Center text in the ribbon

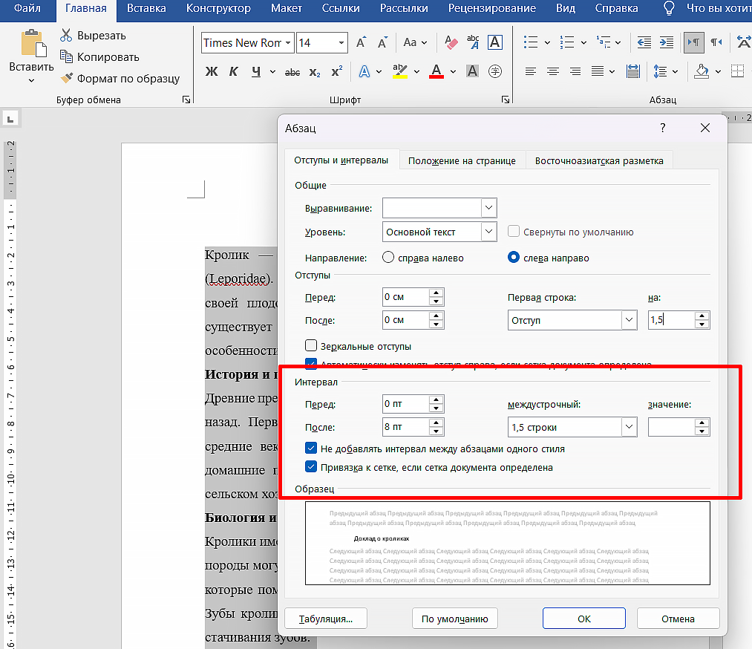coord(553,72)
